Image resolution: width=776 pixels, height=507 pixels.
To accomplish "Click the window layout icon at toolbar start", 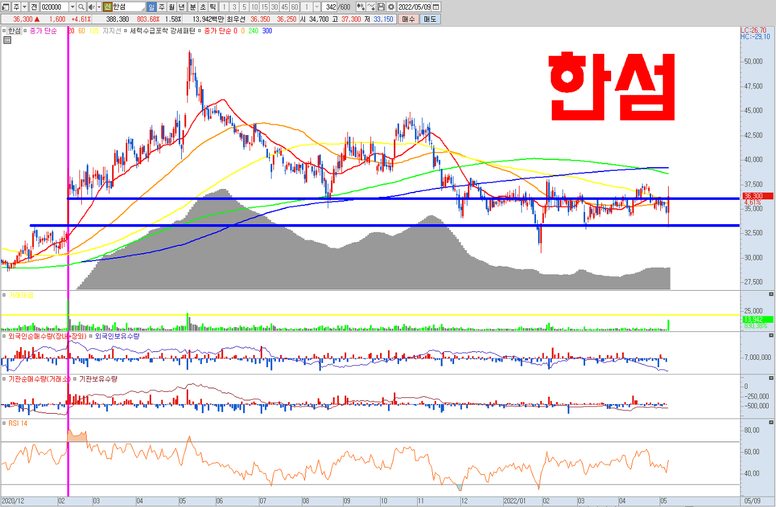I will [5, 7].
